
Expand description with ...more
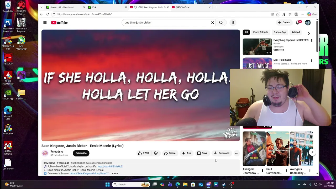114,174
